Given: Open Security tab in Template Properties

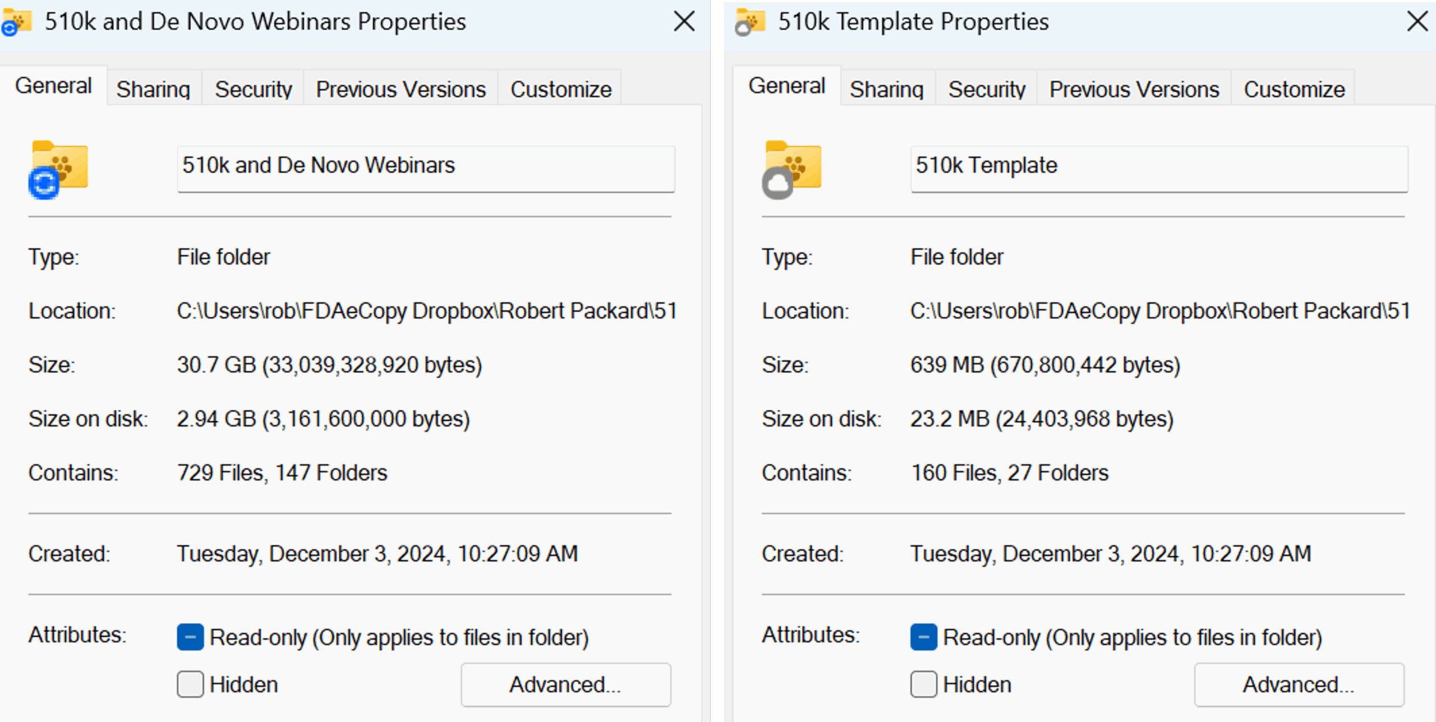Looking at the screenshot, I should click(986, 89).
